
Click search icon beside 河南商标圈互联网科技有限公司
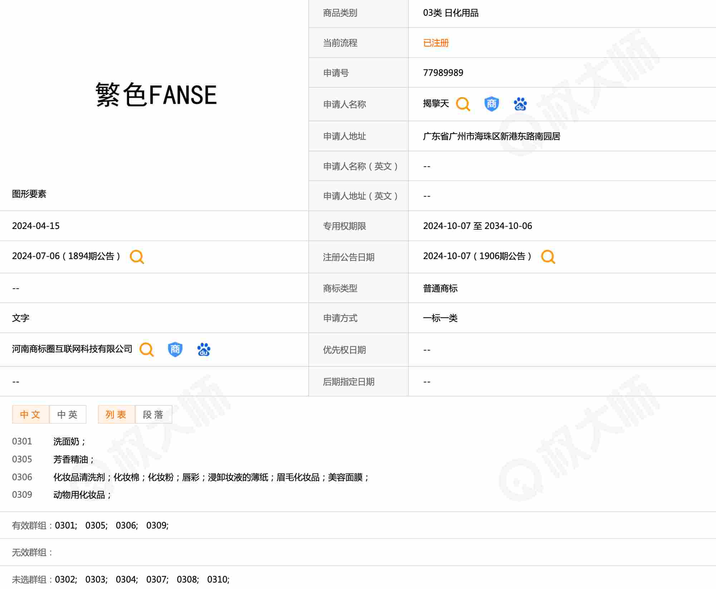(146, 349)
